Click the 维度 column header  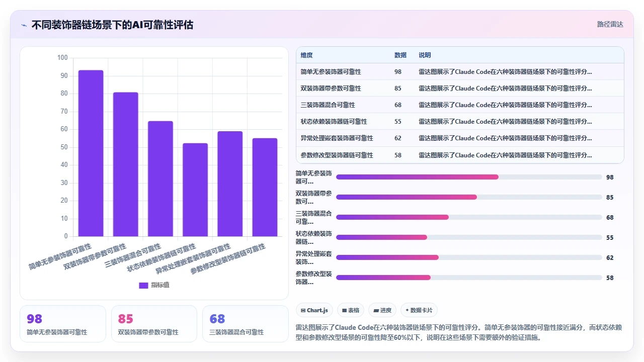306,55
